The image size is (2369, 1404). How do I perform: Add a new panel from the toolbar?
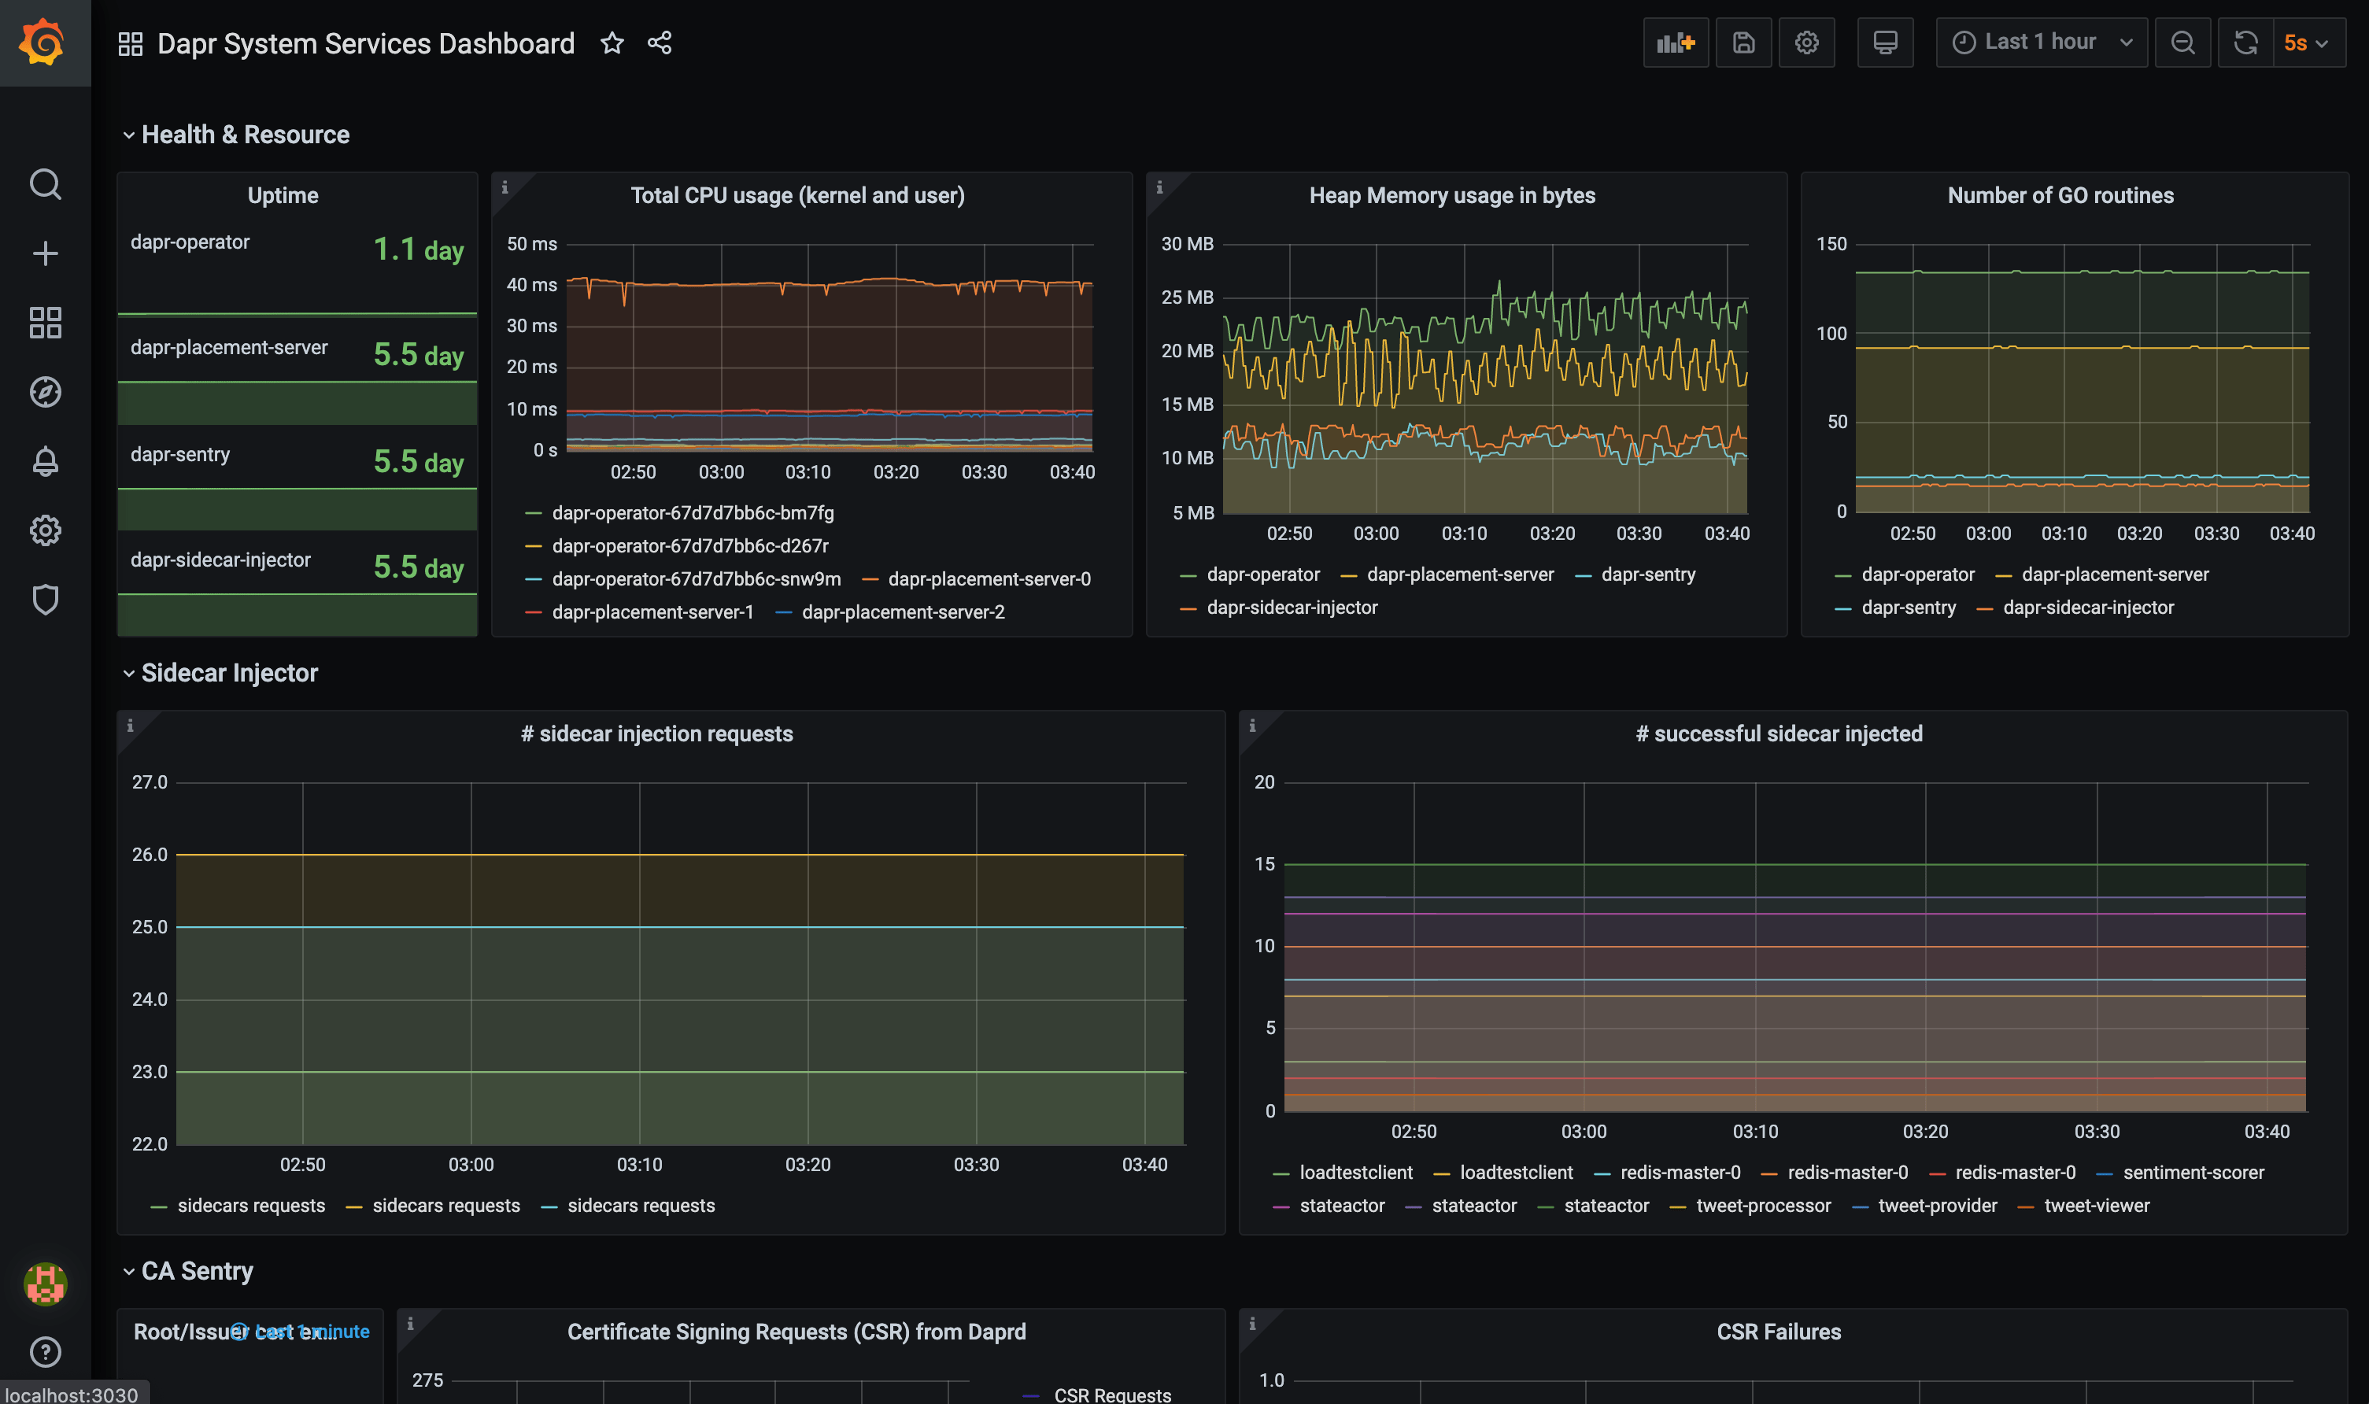pos(1676,42)
